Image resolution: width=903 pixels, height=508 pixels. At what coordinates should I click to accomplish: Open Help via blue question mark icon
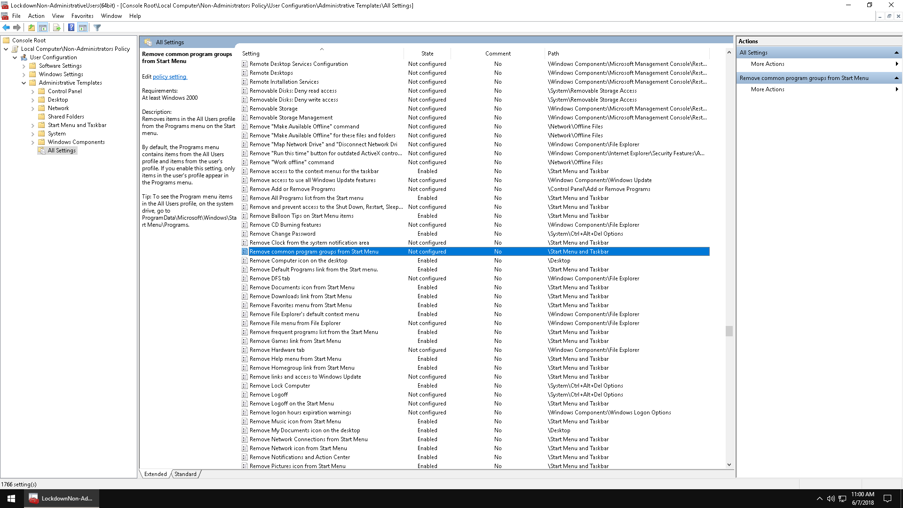pyautogui.click(x=71, y=28)
